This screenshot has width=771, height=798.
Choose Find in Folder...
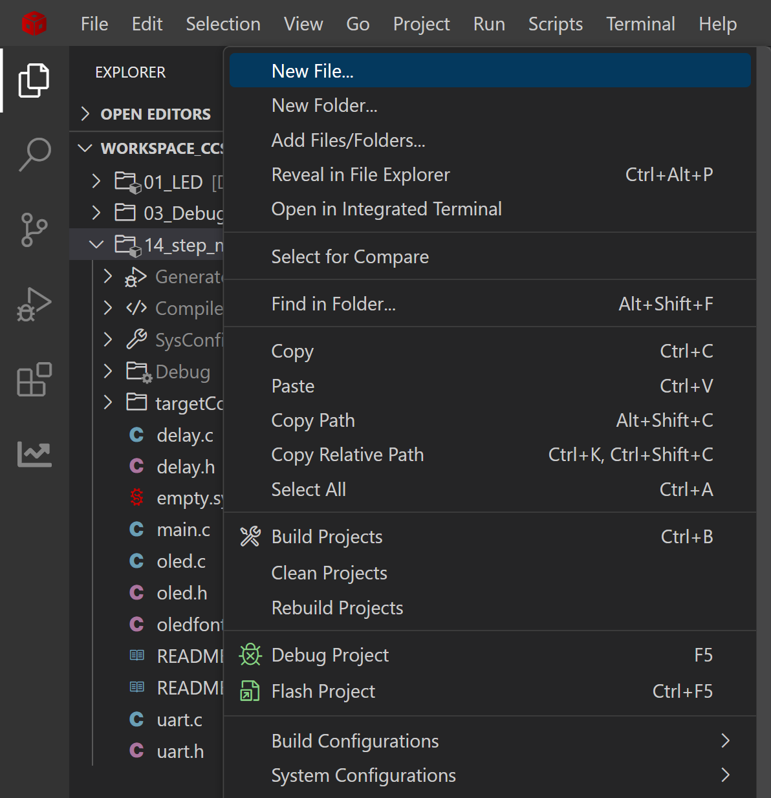pyautogui.click(x=490, y=304)
